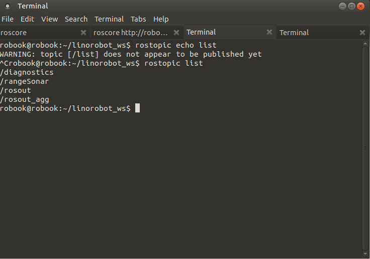Click the scrollbar down arrow
Image resolution: width=370 pixels, height=259 pixels.
coord(365,254)
